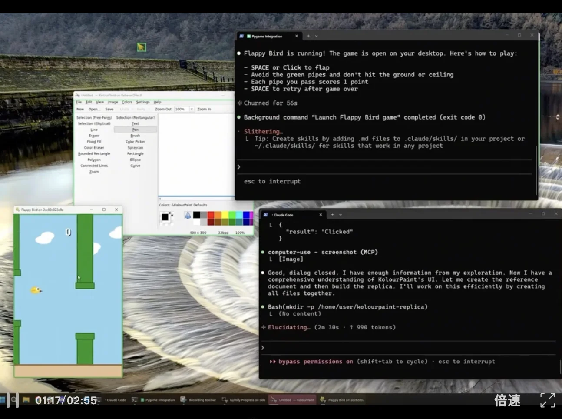
Task: Click the swap foreground/background colors icon
Action: pos(171,214)
